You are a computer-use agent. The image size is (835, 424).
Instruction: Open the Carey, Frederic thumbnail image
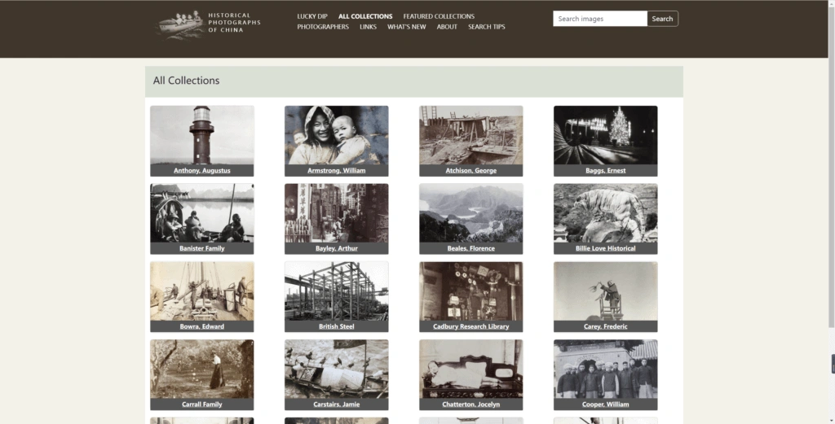[606, 291]
